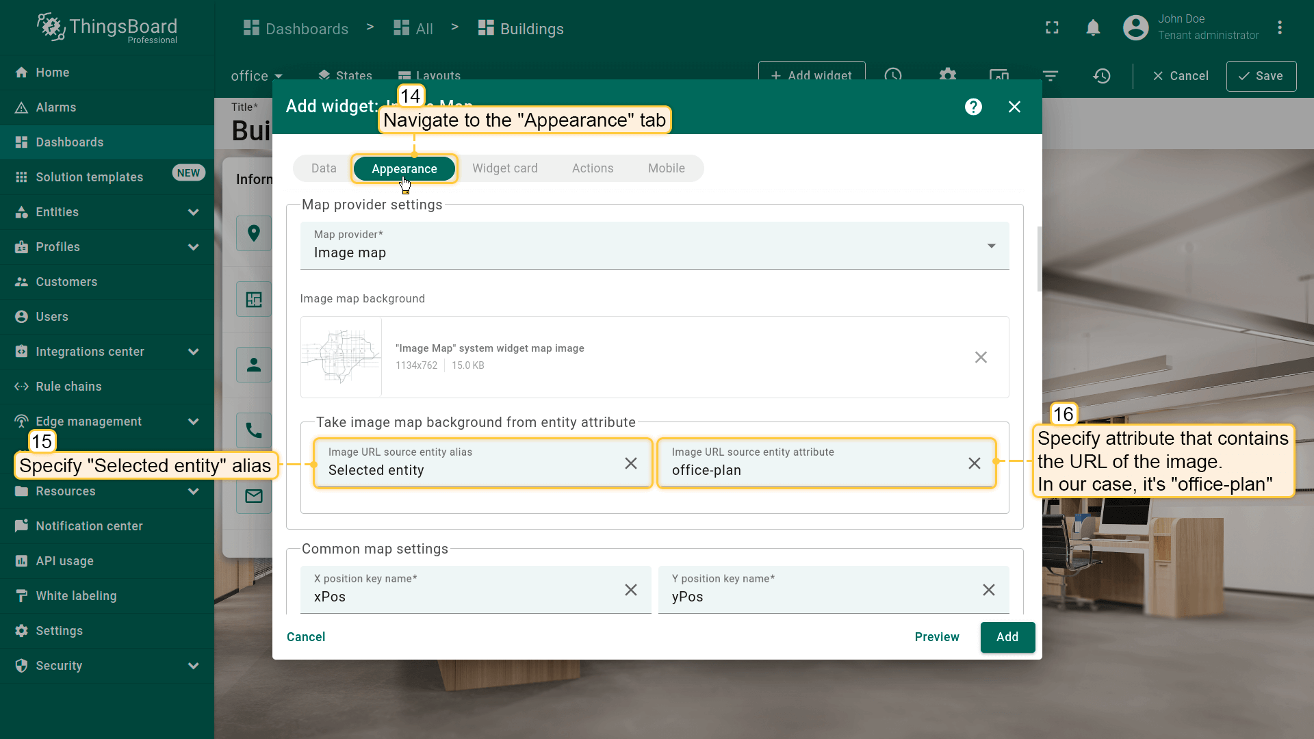
Task: Open the widget help icon
Action: [x=973, y=107]
